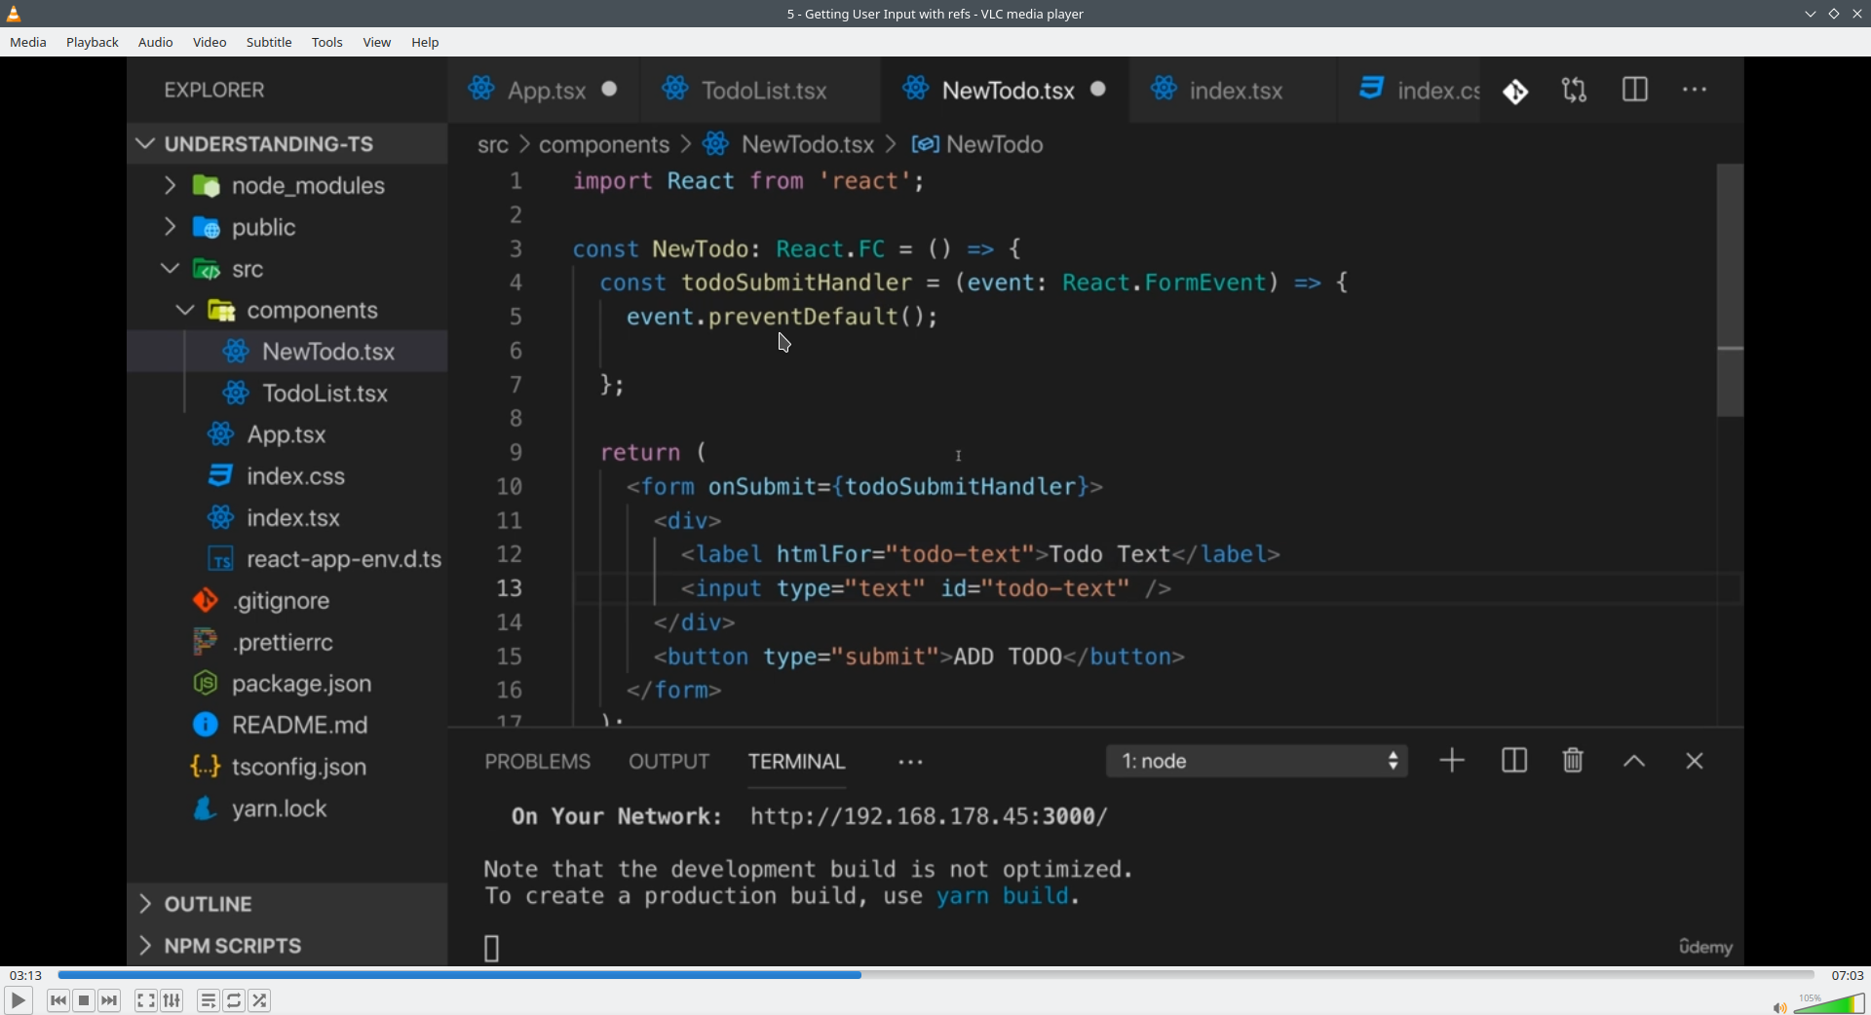
Task: Collapse the components folder
Action: 287,310
